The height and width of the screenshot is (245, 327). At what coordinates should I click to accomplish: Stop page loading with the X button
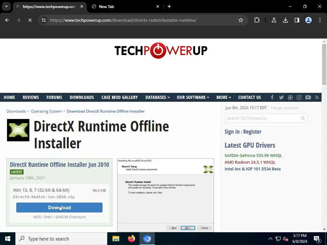pos(30,20)
